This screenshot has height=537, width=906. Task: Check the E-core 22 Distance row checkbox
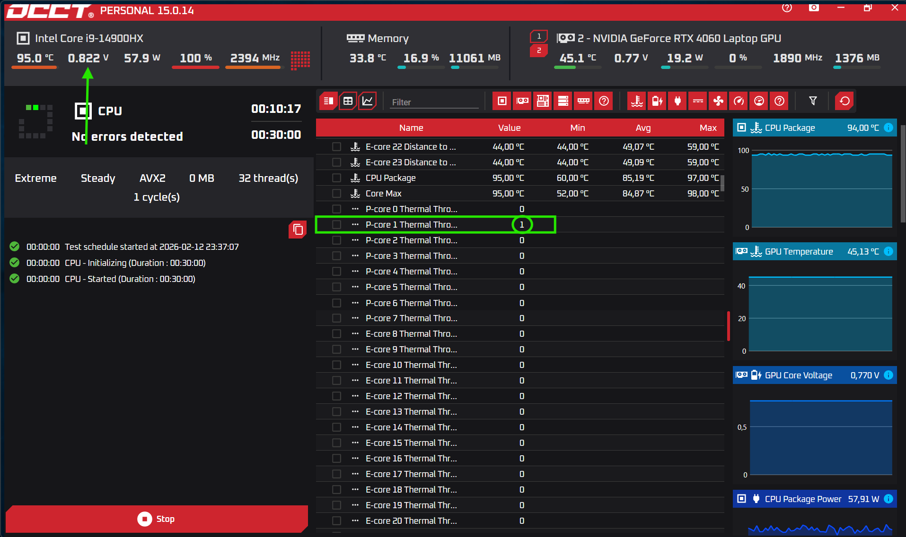336,147
